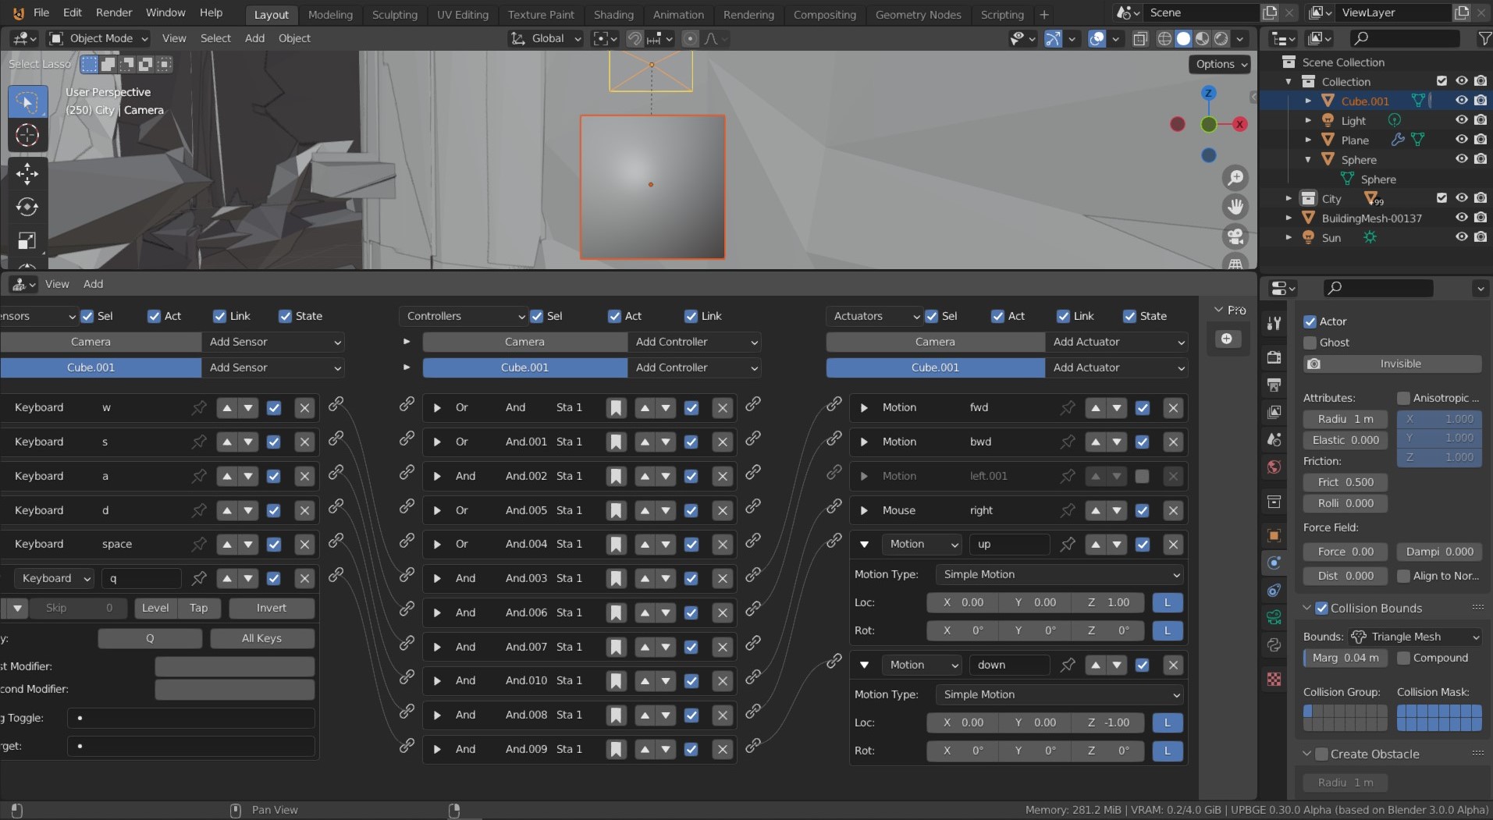Disable the Actor checkbox
1493x820 pixels.
pyautogui.click(x=1310, y=321)
